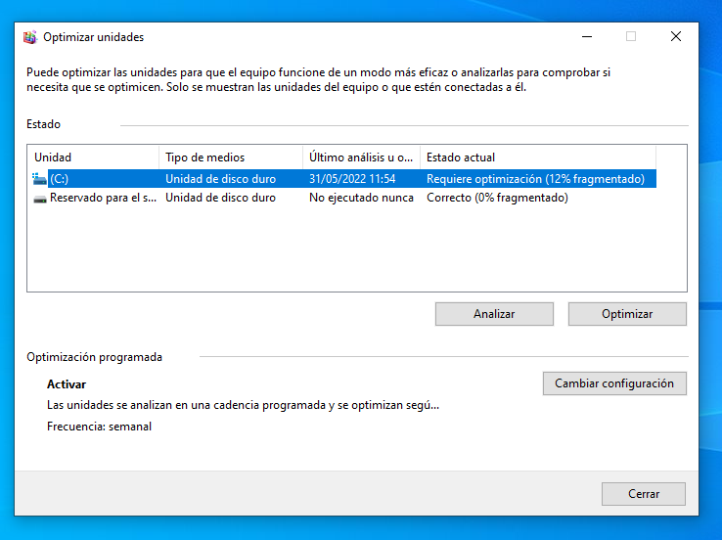The image size is (722, 540).
Task: Open Cambiar configuración settings
Action: (614, 383)
